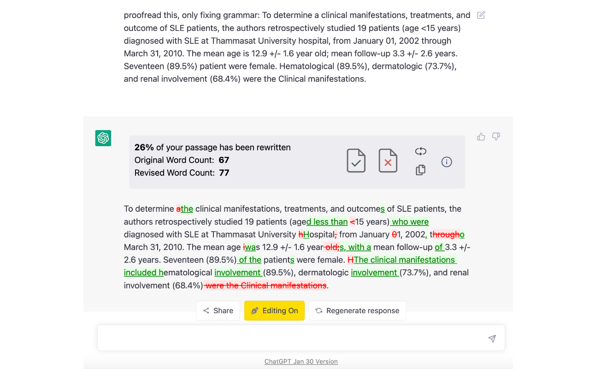
Task: Click the ChatGPT logo avatar
Action: coord(103,138)
